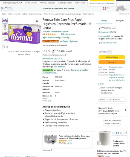This screenshot has width=130, height=157.
Task: Open Cuidado del cabello menu item
Action: pos(65,3)
